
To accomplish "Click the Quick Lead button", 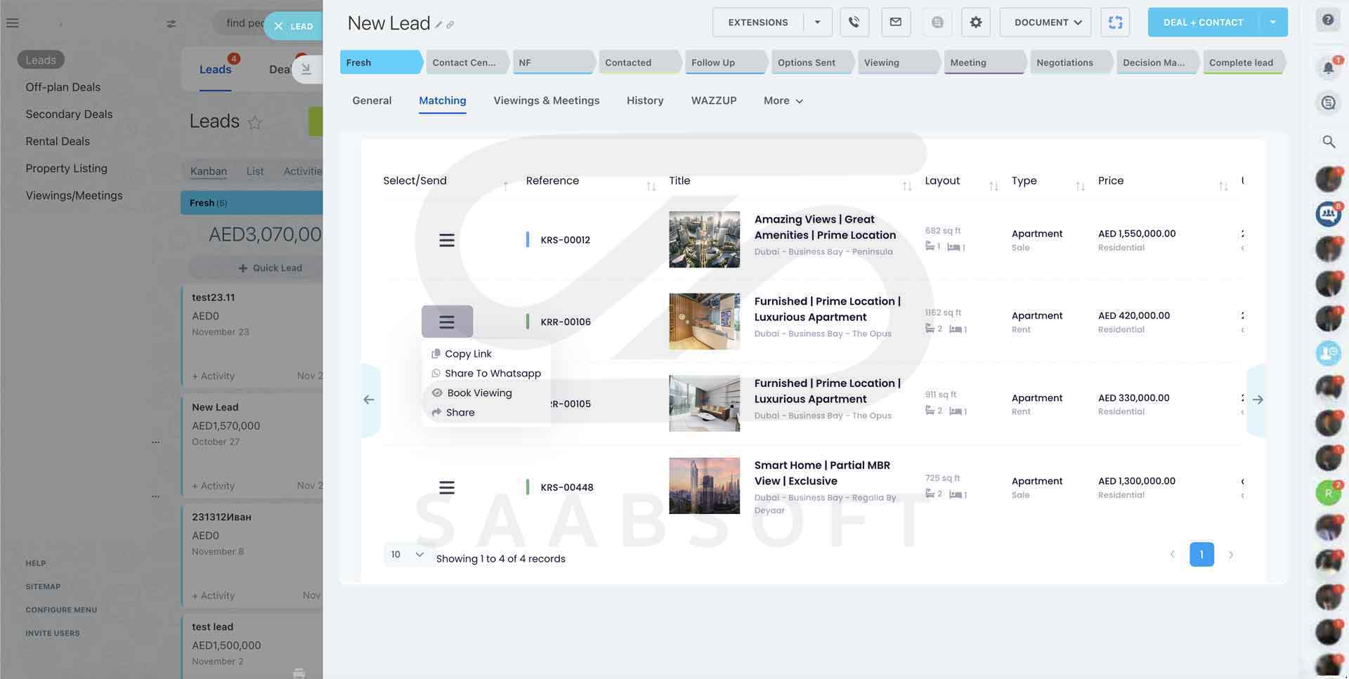I will [x=271, y=268].
